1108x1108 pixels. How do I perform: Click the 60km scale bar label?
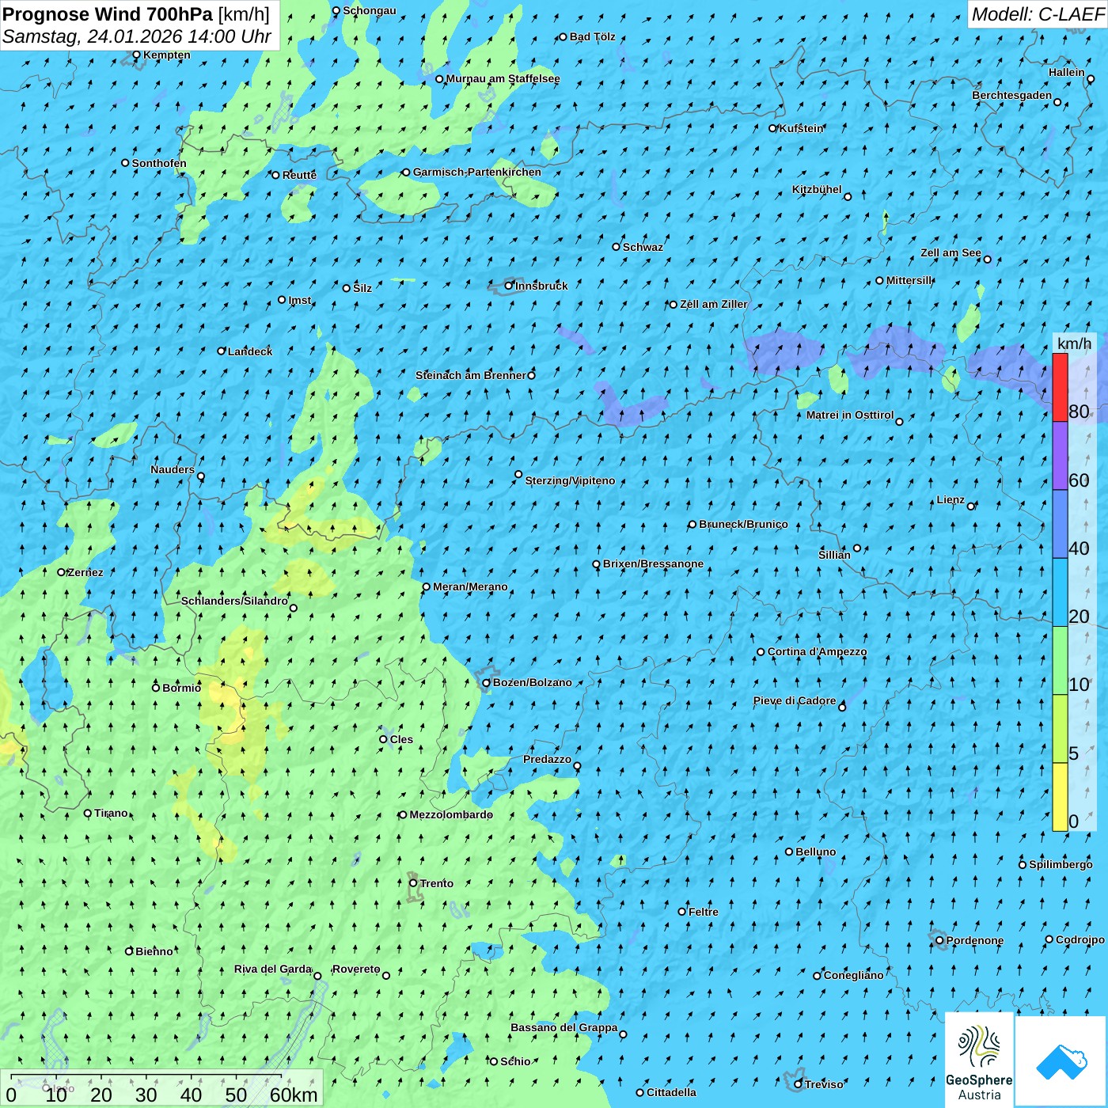click(x=294, y=1095)
